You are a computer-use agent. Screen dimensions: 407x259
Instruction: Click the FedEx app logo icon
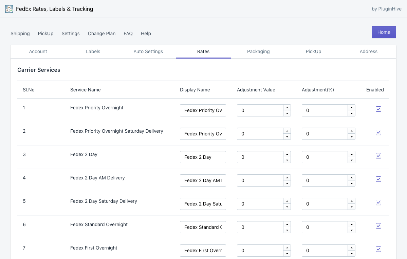coord(9,9)
